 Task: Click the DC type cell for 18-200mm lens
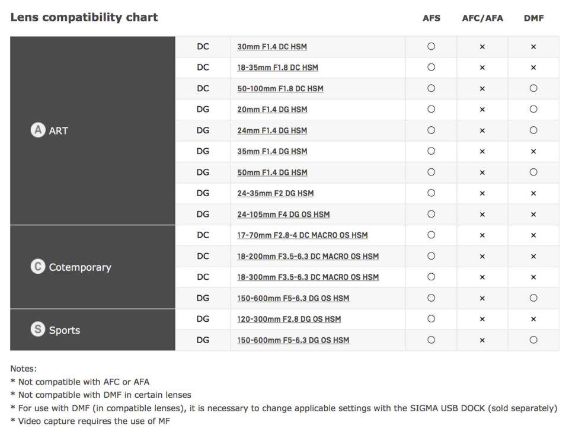tap(203, 256)
